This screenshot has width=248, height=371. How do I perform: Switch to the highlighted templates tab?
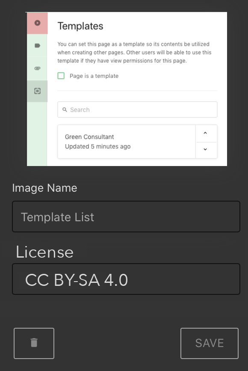click(x=37, y=91)
